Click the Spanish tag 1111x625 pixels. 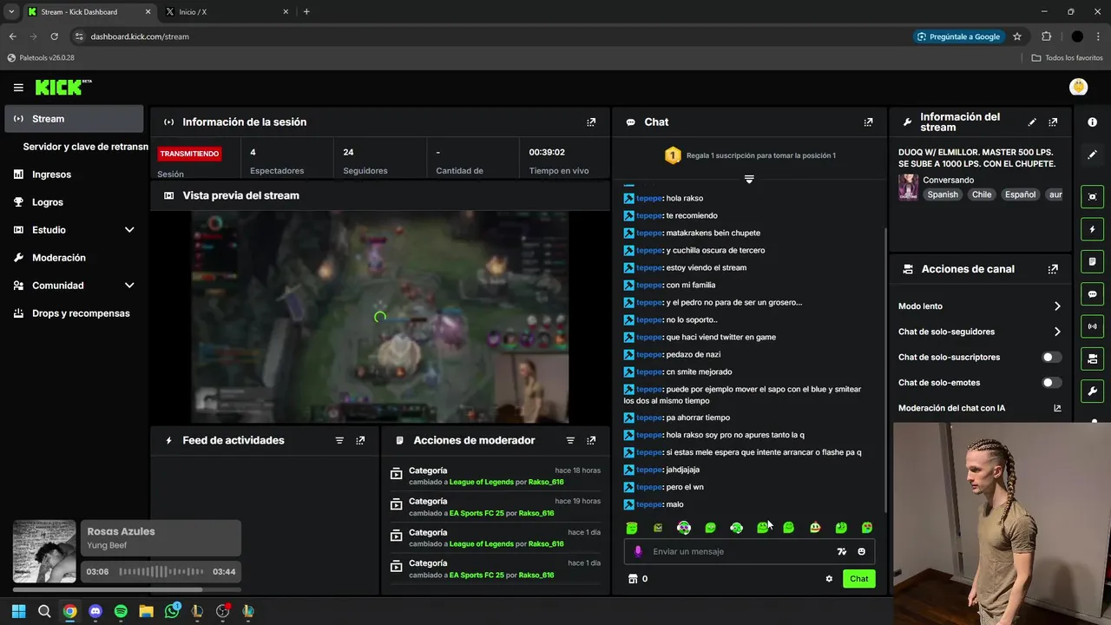943,194
